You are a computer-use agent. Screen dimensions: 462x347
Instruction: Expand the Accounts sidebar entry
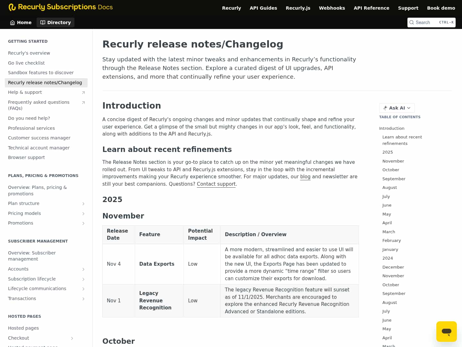point(83,269)
